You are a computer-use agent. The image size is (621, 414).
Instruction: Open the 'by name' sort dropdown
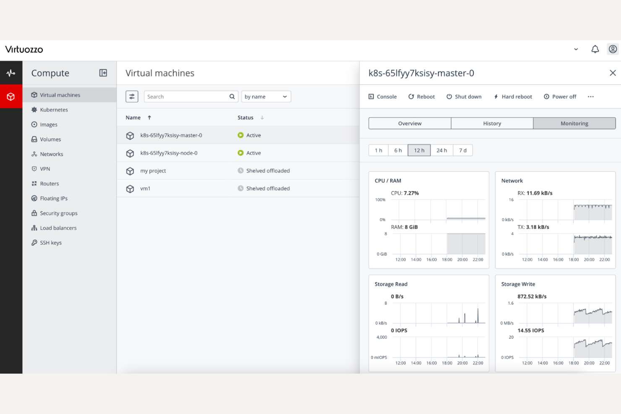coord(266,96)
